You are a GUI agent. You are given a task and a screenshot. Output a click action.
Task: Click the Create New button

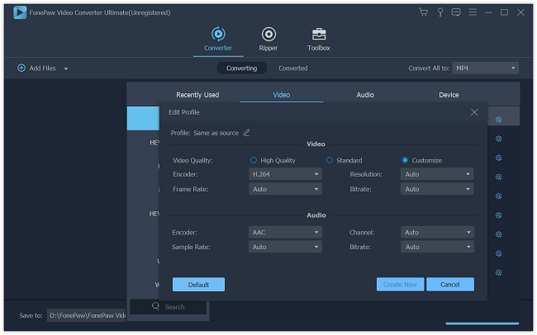(x=400, y=285)
